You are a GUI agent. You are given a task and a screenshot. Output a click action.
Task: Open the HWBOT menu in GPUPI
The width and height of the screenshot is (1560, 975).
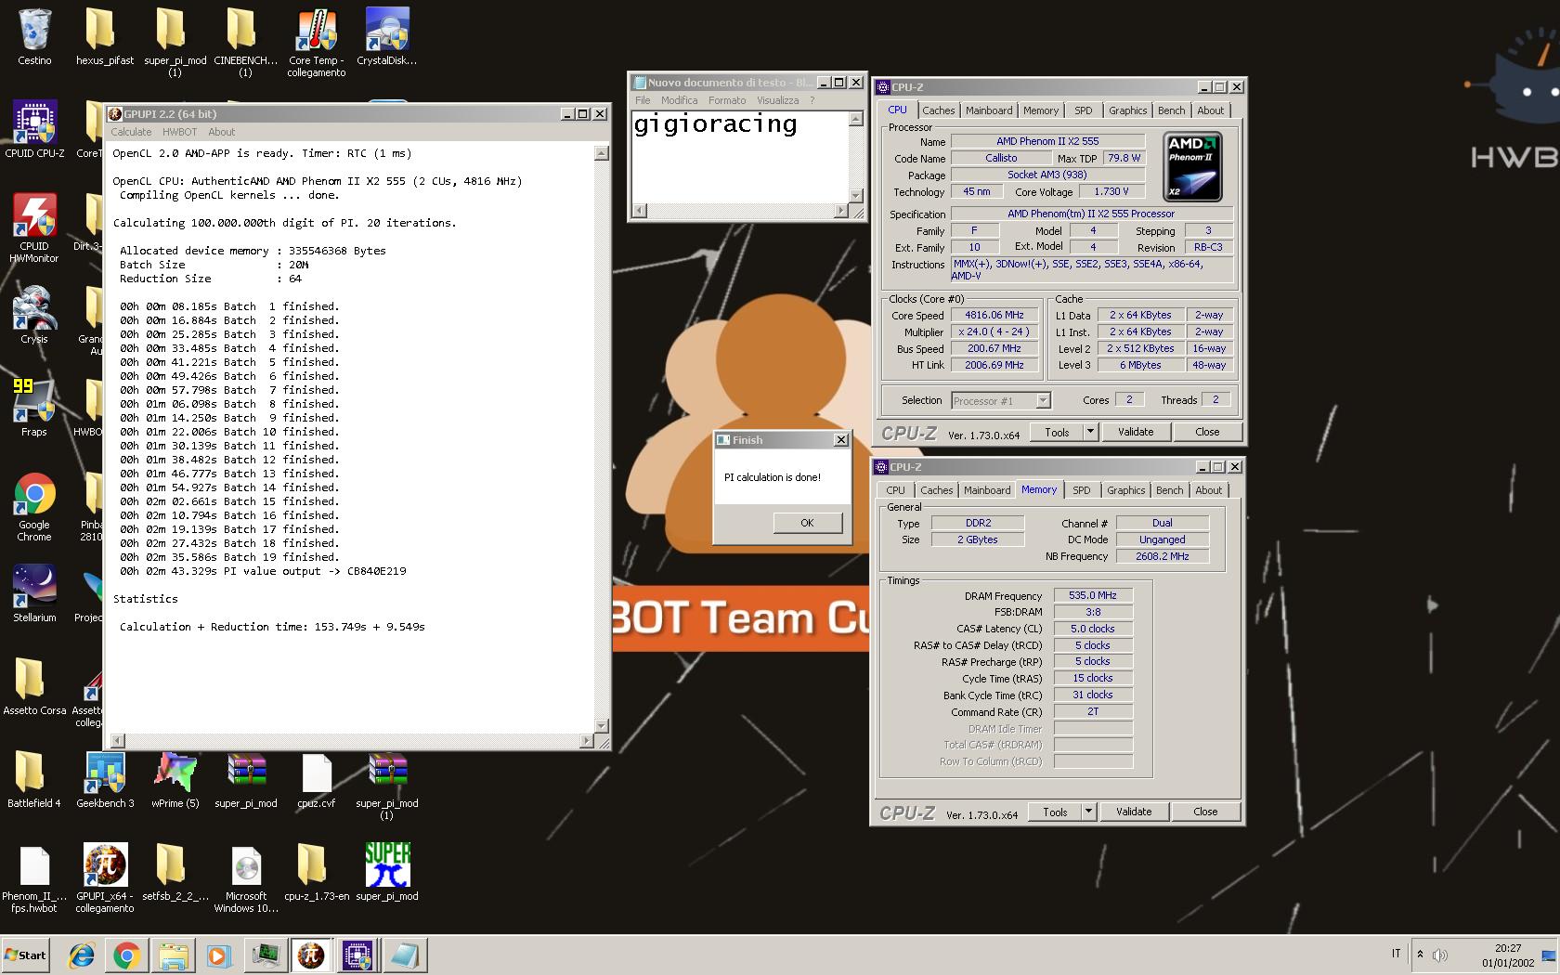point(179,132)
